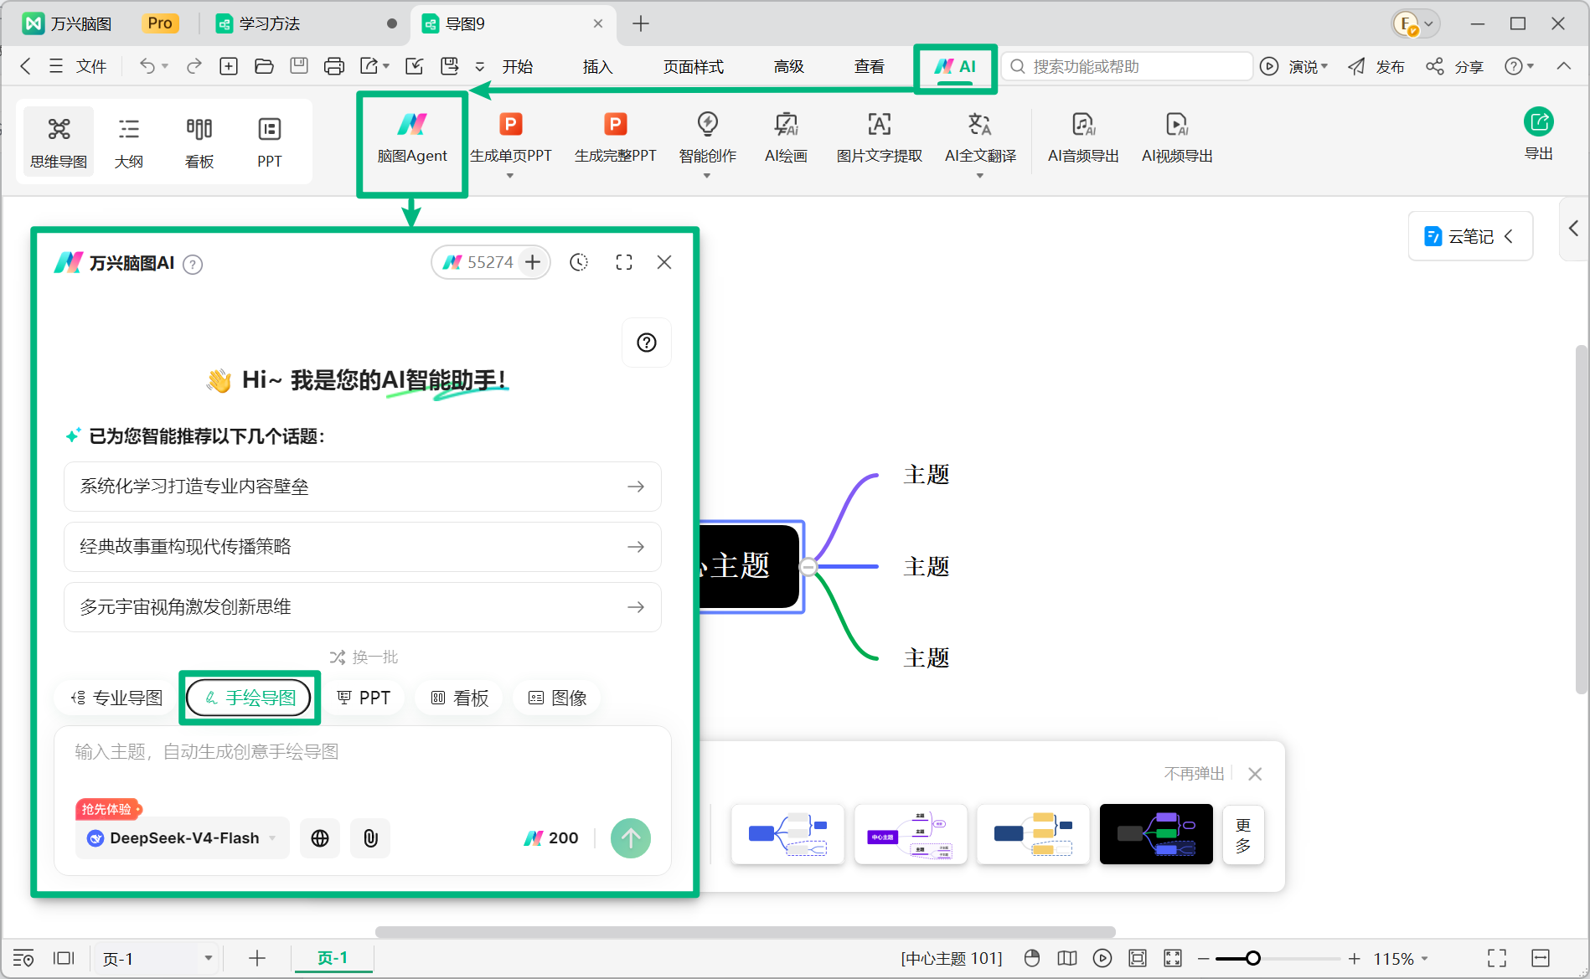The image size is (1590, 979).
Task: Switch to 思维导图 view mode
Action: [x=59, y=142]
